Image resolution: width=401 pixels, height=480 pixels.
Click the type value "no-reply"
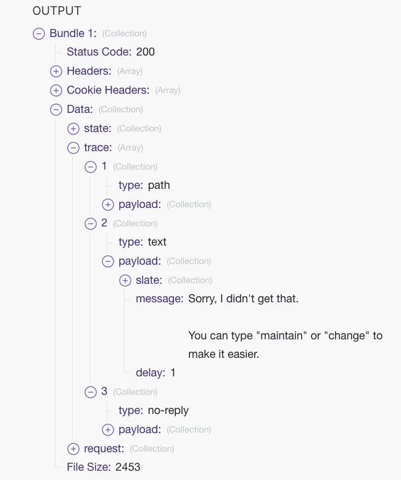tap(168, 410)
